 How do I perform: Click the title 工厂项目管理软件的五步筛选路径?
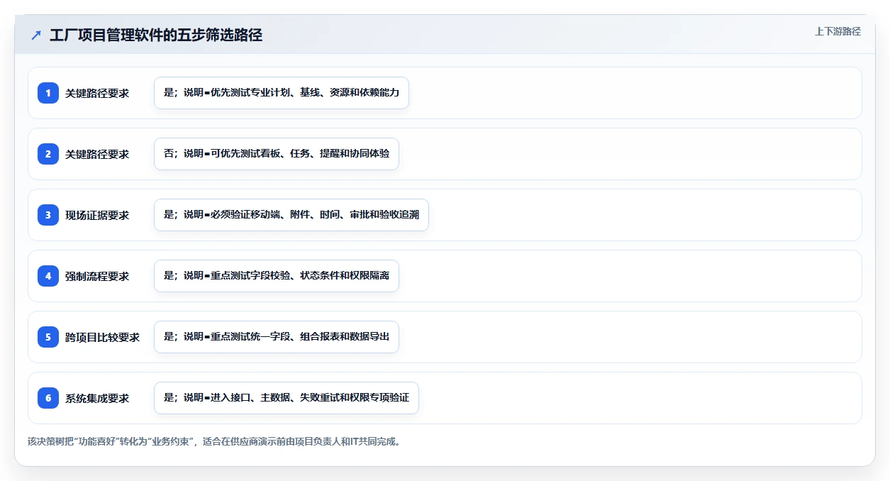pyautogui.click(x=156, y=35)
